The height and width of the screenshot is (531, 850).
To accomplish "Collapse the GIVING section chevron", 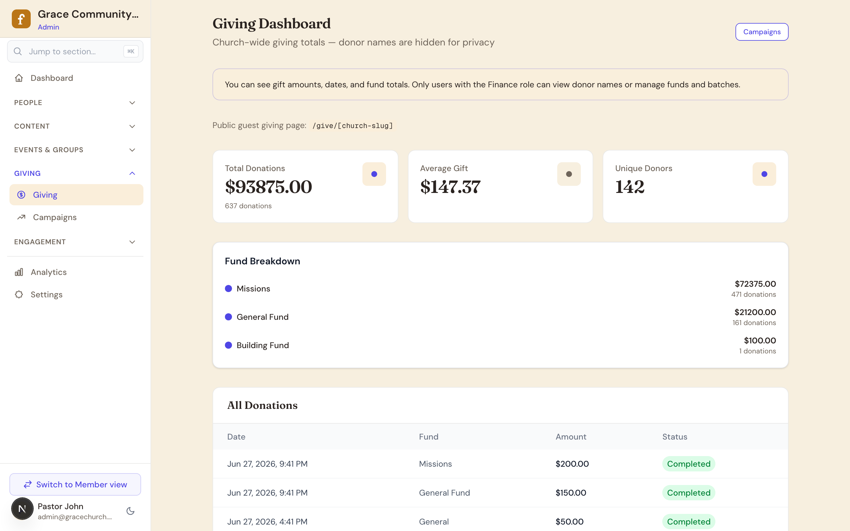I will [x=132, y=173].
